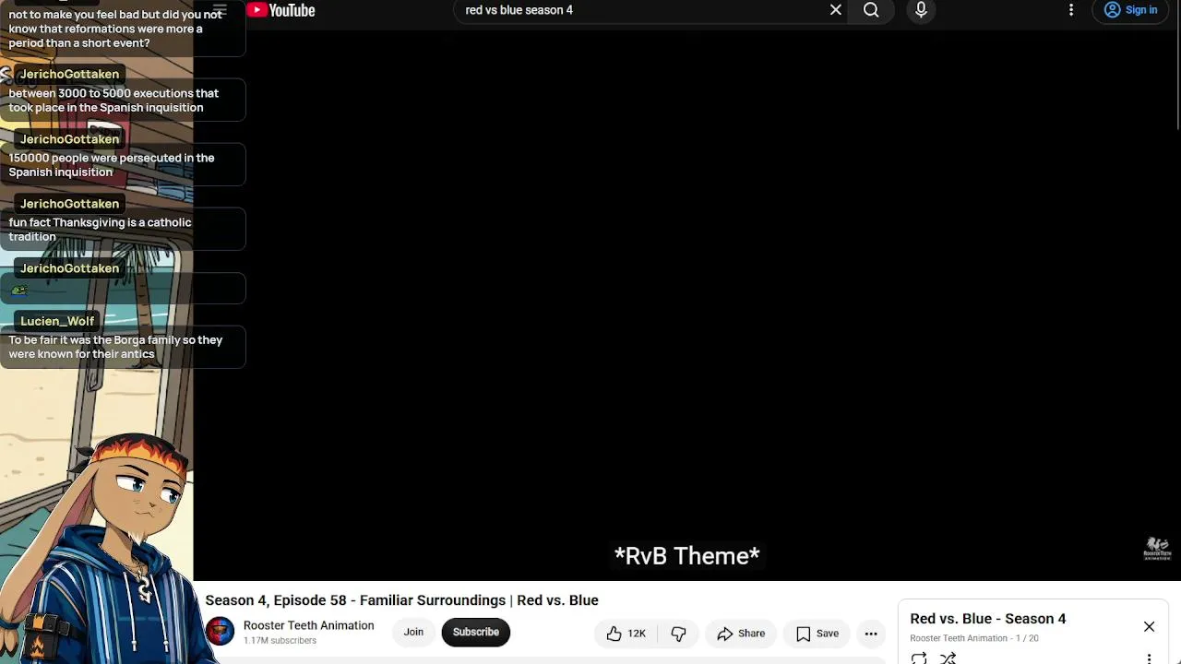
Task: Subscribe to Rooster Teeth Animation
Action: pos(476,633)
